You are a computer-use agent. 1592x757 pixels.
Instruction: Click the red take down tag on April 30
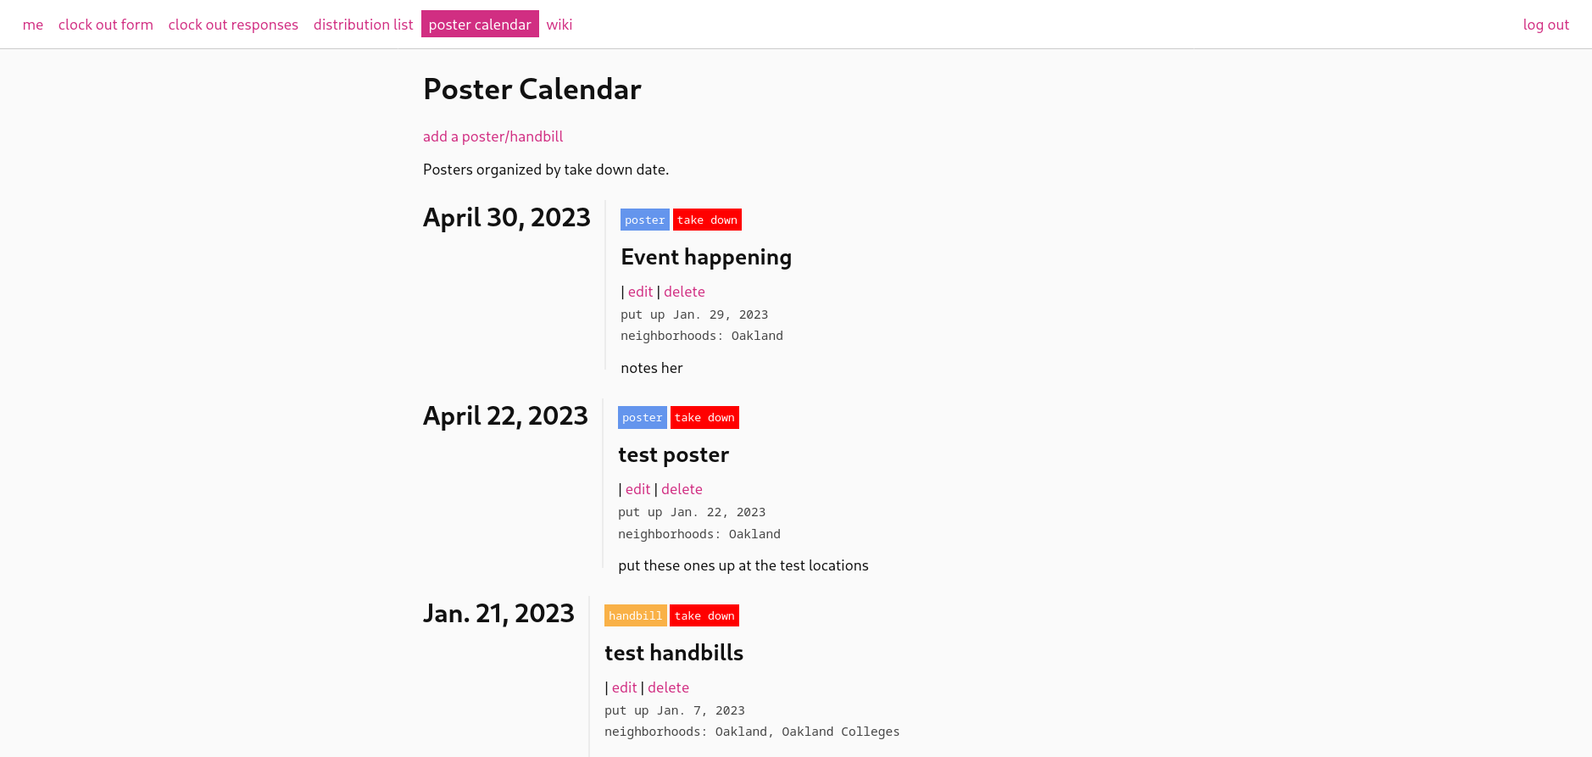coord(707,220)
